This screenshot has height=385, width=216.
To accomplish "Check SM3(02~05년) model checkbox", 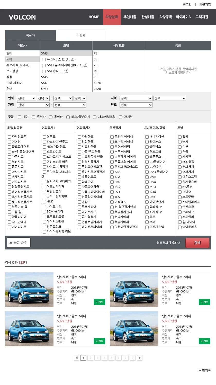I will pyautogui.click(x=44, y=71).
